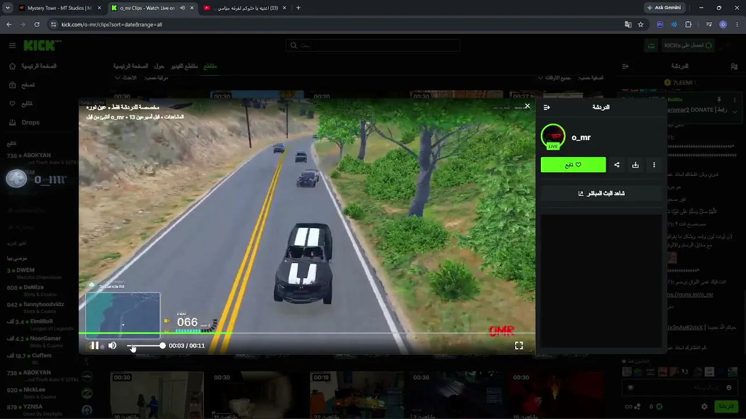The image size is (746, 419).
Task: Enter fullscreen mode for the clip
Action: coord(519,346)
